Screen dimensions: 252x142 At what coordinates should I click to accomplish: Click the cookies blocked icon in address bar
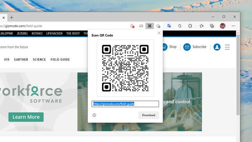(132, 26)
